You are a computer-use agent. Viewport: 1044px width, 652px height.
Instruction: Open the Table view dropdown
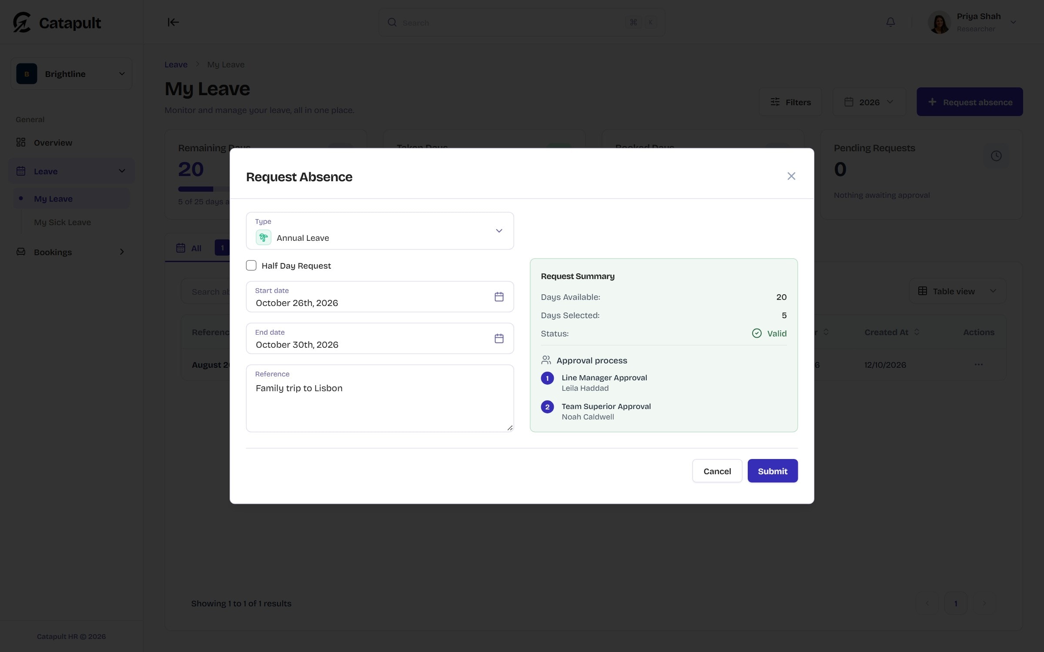[x=957, y=291]
